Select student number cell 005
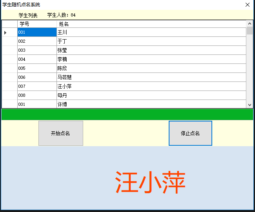The width and height of the screenshot is (255, 212). point(37,68)
